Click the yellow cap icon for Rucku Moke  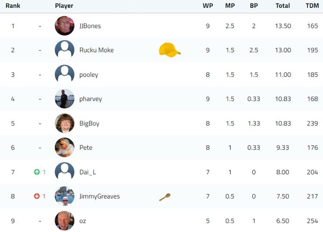click(170, 50)
